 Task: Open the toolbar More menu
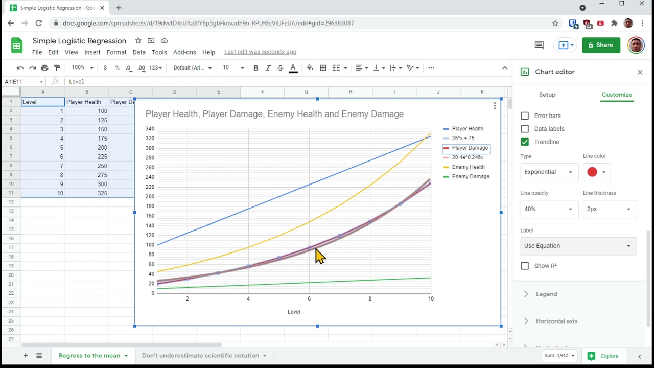click(431, 67)
